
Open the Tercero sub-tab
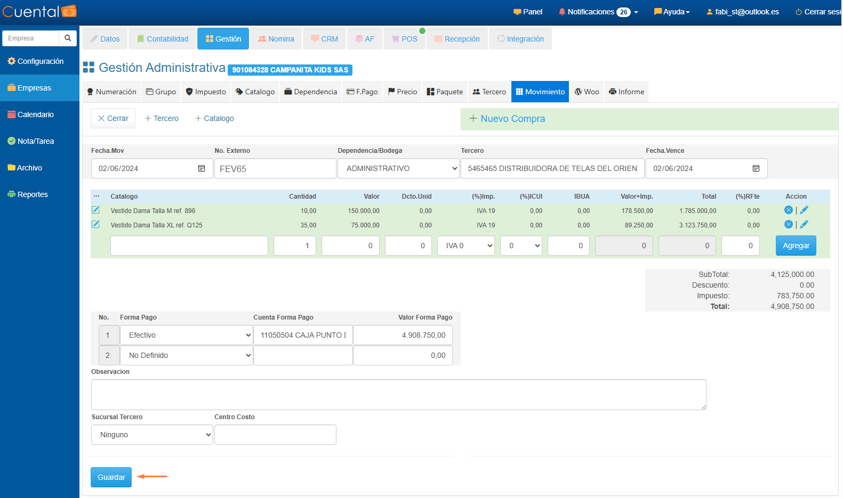(489, 92)
